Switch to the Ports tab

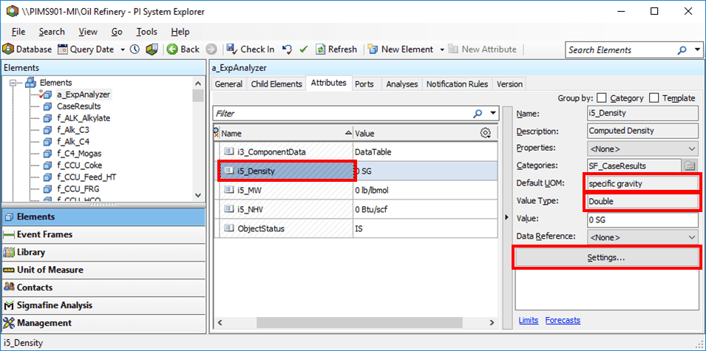tap(364, 84)
